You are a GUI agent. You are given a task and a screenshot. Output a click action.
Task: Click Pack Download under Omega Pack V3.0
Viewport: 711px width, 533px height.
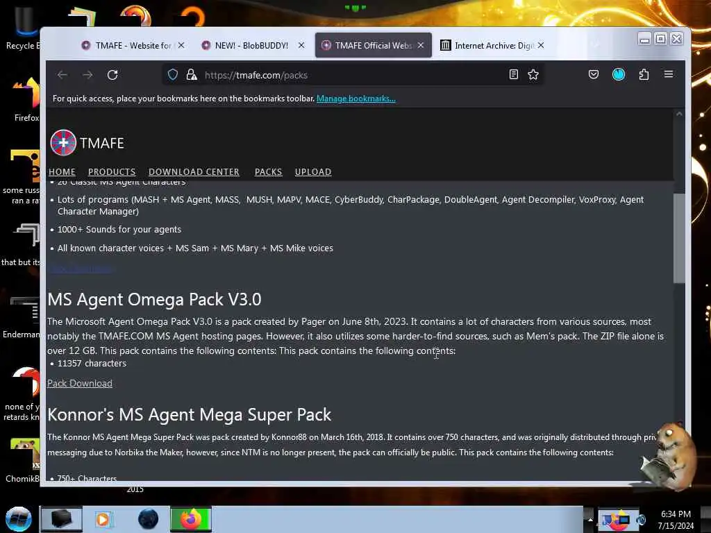pyautogui.click(x=80, y=383)
